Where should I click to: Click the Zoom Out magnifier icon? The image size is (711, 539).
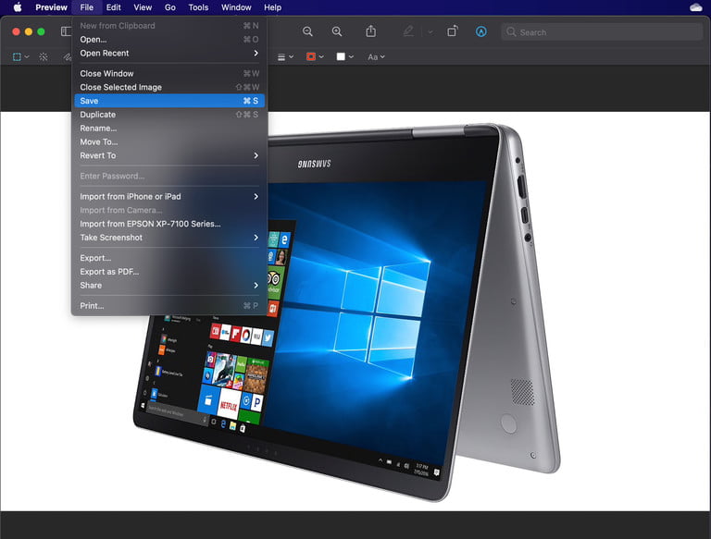(x=307, y=31)
